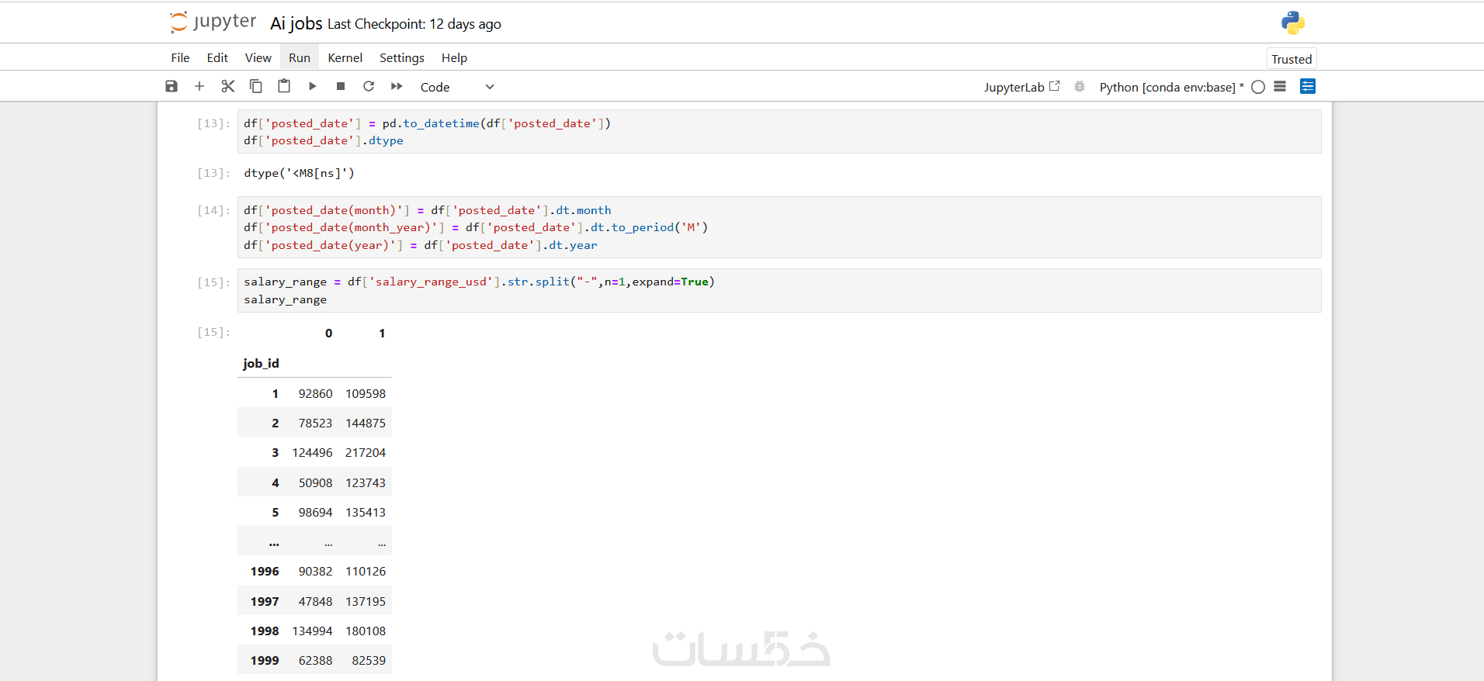The width and height of the screenshot is (1484, 681).
Task: Open the Kernel menu
Action: 345,58
